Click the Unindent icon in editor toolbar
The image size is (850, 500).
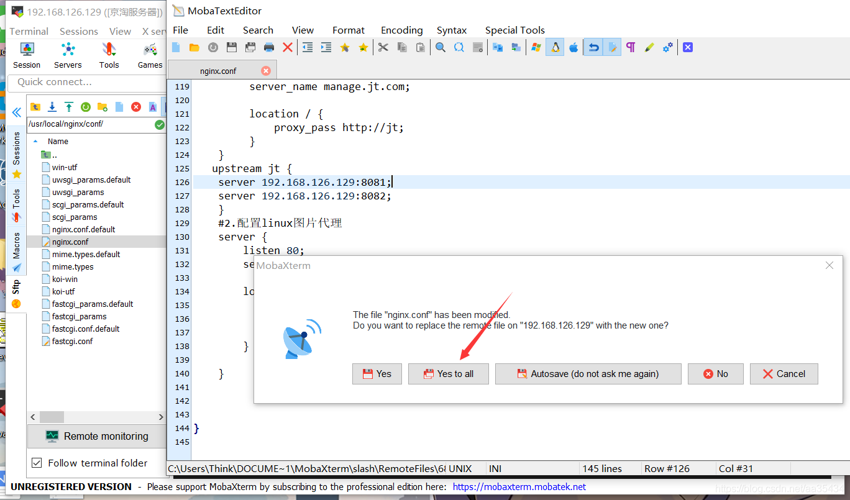[x=307, y=47]
